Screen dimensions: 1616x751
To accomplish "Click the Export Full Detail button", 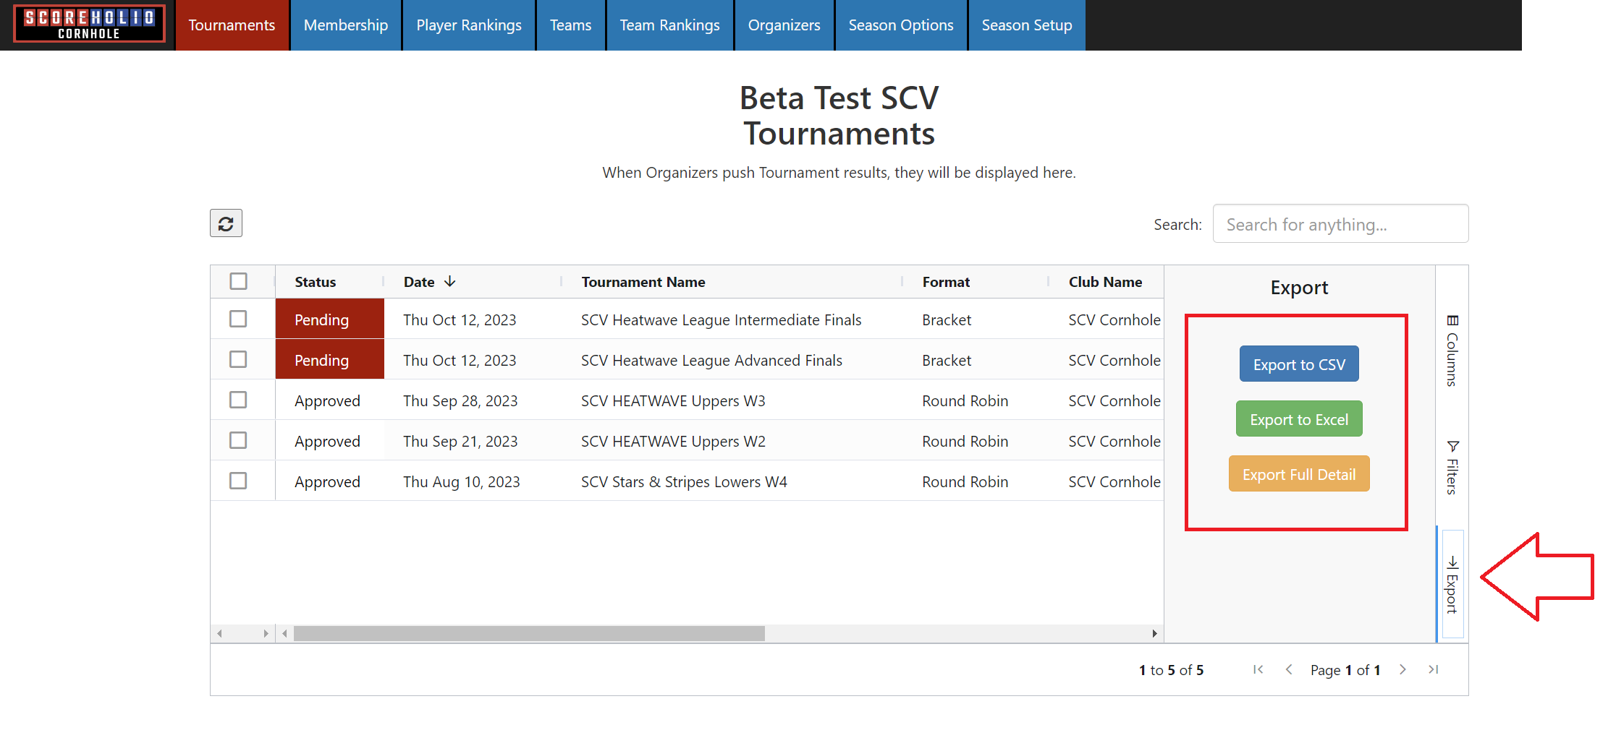I will [x=1298, y=474].
